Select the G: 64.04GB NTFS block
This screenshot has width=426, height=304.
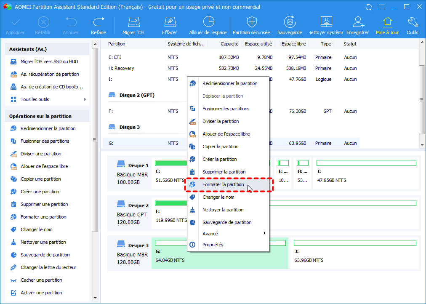(x=220, y=253)
